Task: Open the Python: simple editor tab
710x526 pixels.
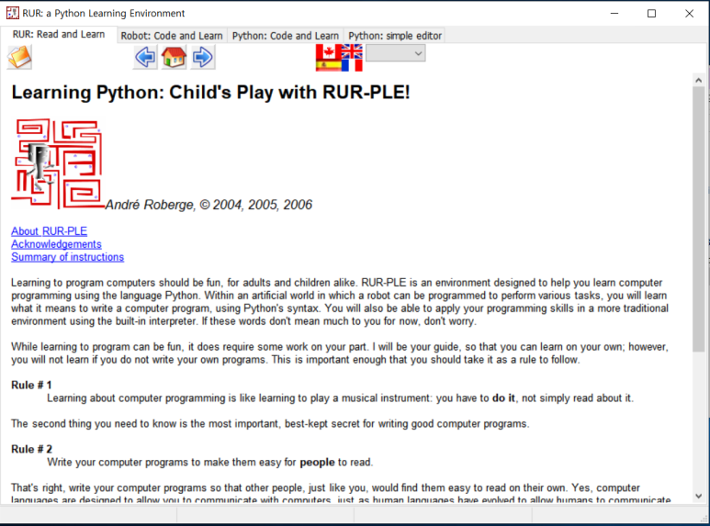Action: pos(395,36)
